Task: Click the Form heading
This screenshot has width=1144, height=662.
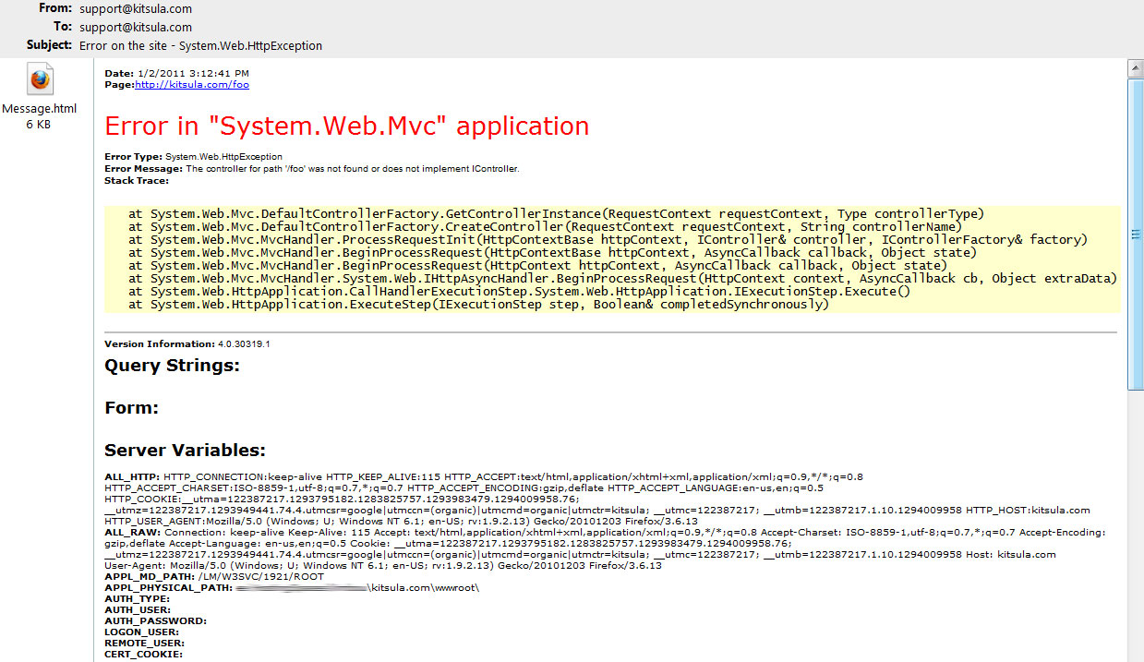Action: coord(131,408)
